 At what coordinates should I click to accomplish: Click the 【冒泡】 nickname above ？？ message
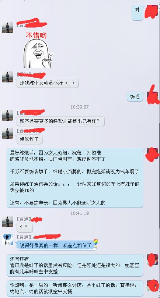tap(23, 219)
